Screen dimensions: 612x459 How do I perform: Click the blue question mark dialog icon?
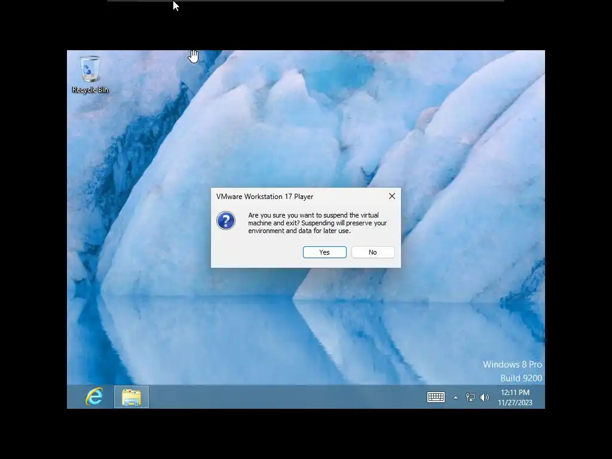coord(226,221)
